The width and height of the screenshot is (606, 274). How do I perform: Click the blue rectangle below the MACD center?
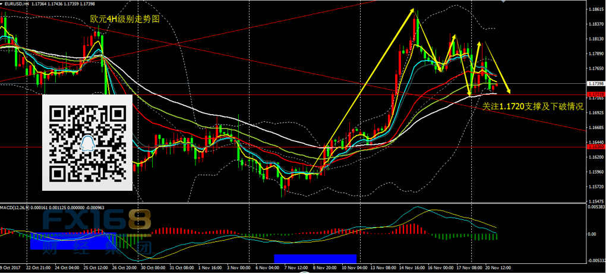315,259
